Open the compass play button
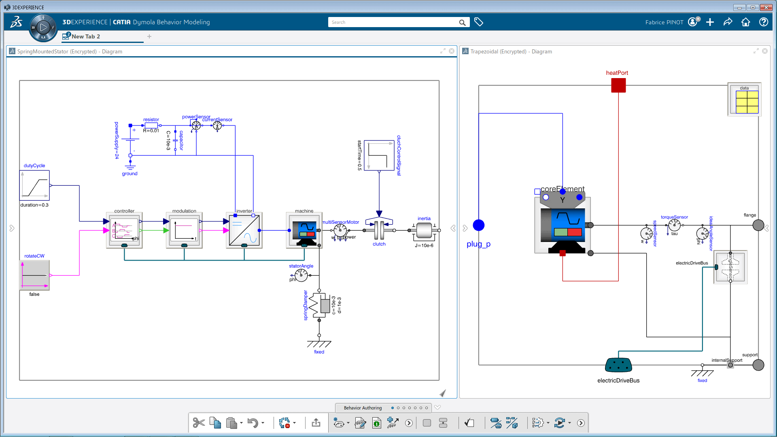 (x=43, y=28)
